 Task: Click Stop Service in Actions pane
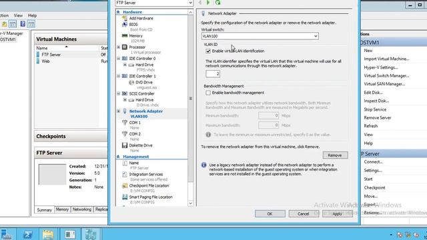tap(375, 109)
